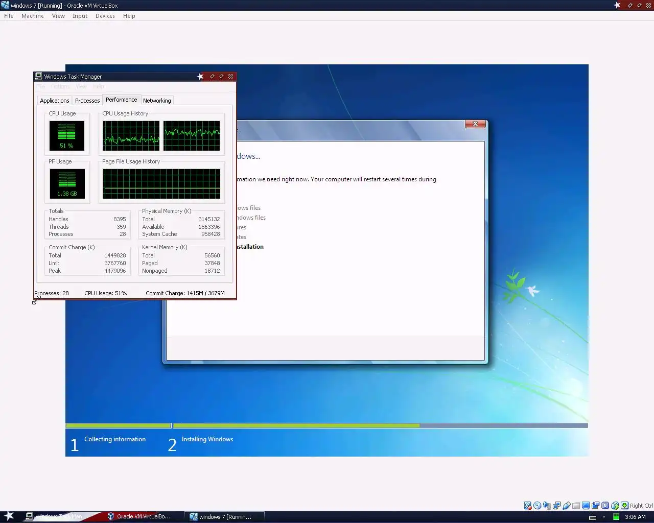Click the mouse integration icon in VirtualBox status bar
654x523 pixels.
(x=615, y=505)
